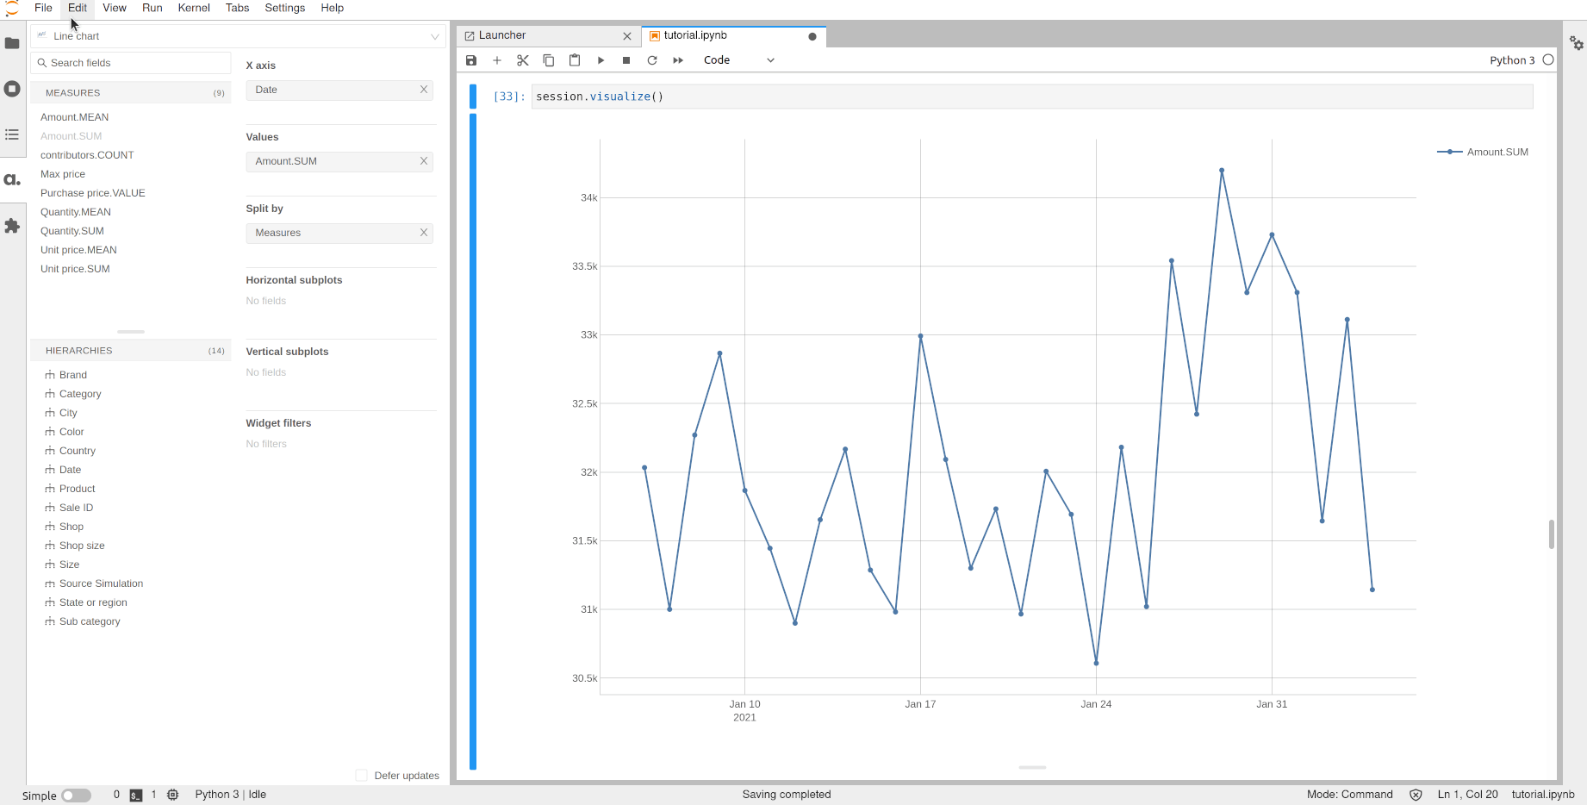The height and width of the screenshot is (805, 1587).
Task: Open the table of contents sidebar icon
Action: 12,134
